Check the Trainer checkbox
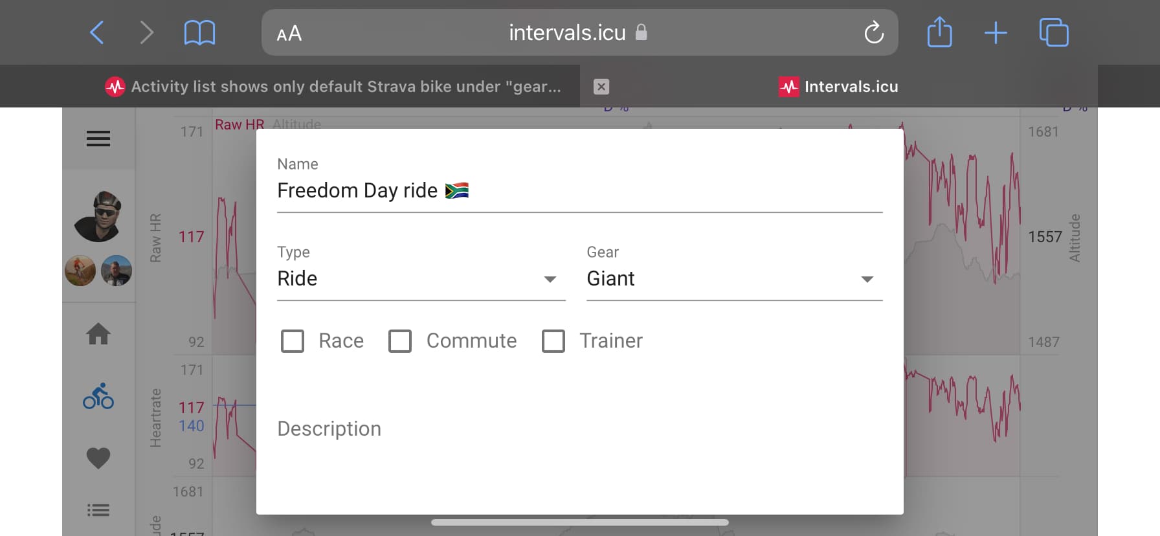This screenshot has width=1160, height=536. click(x=553, y=341)
